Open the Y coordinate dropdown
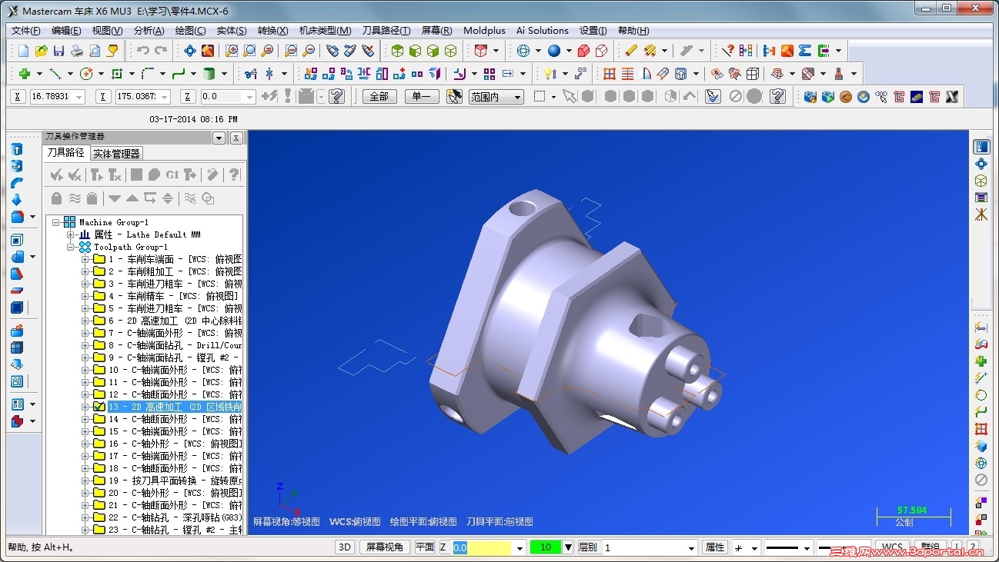This screenshot has height=562, width=999. point(165,97)
